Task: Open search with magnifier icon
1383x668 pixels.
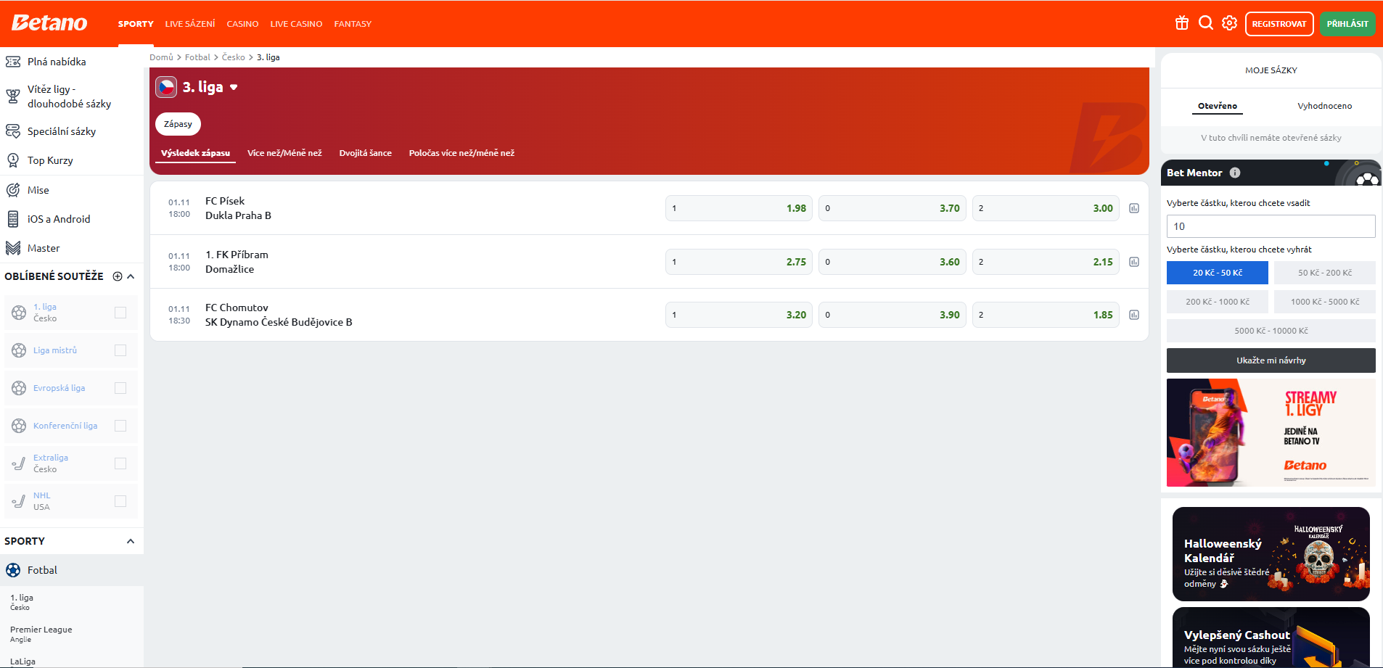Action: [1206, 23]
